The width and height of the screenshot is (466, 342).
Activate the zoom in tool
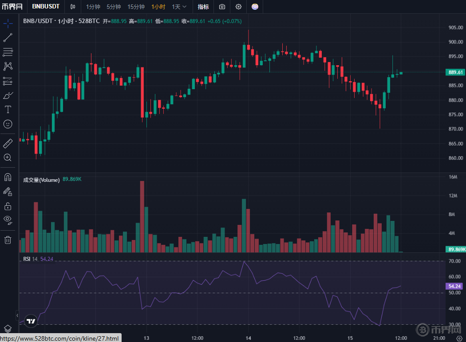(x=8, y=157)
